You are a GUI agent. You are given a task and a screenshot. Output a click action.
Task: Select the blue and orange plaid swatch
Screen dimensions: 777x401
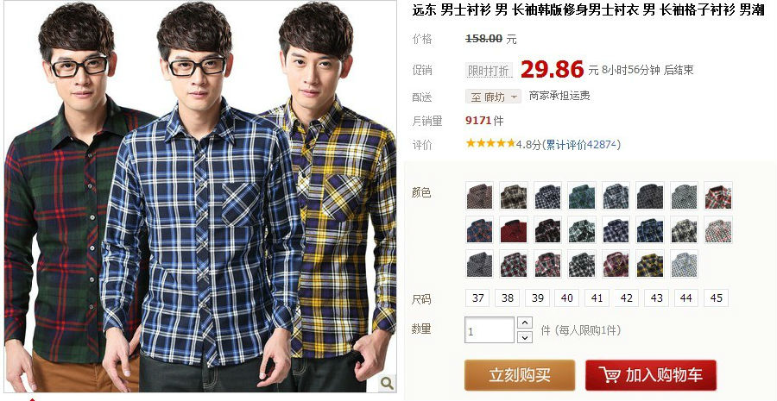(479, 229)
